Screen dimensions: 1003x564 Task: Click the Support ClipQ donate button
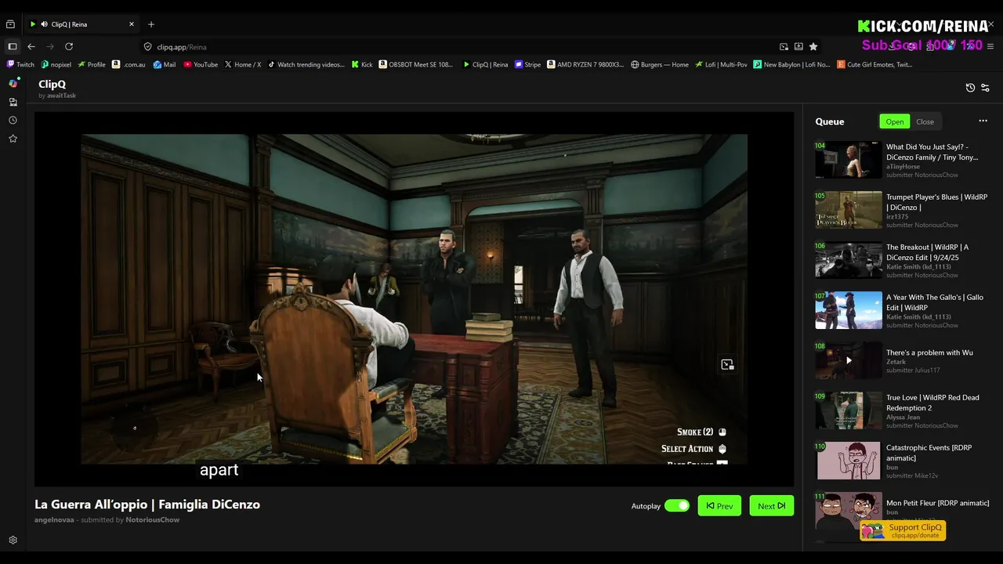(x=903, y=531)
